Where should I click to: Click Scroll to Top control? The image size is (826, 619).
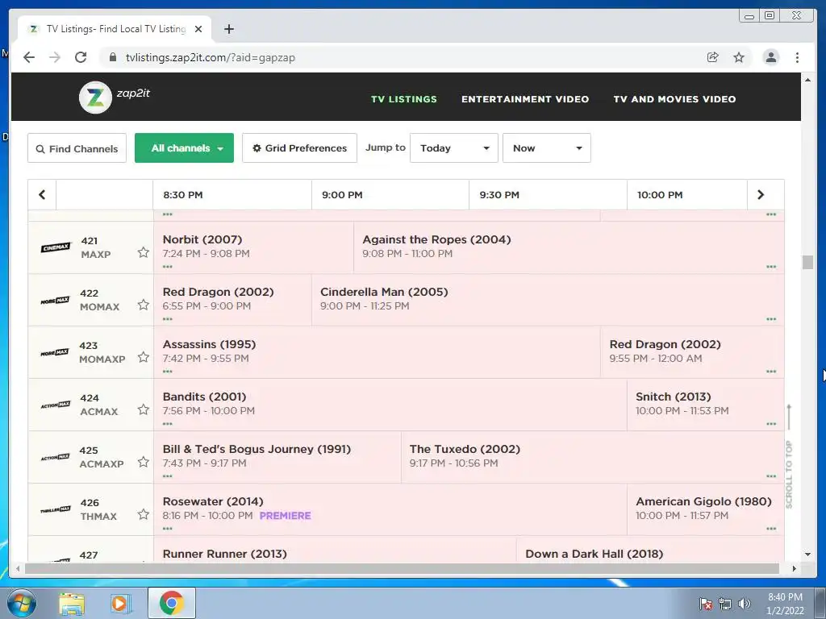click(789, 456)
